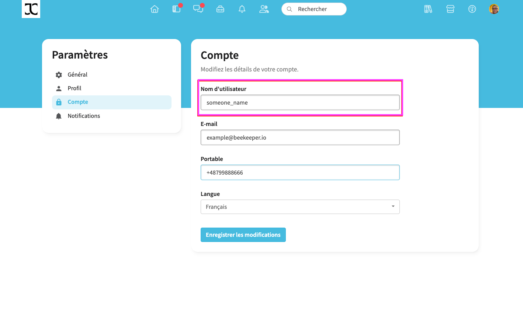Screen dimensions: 523x309
Task: Open the news streams icon with red badge
Action: click(x=177, y=9)
